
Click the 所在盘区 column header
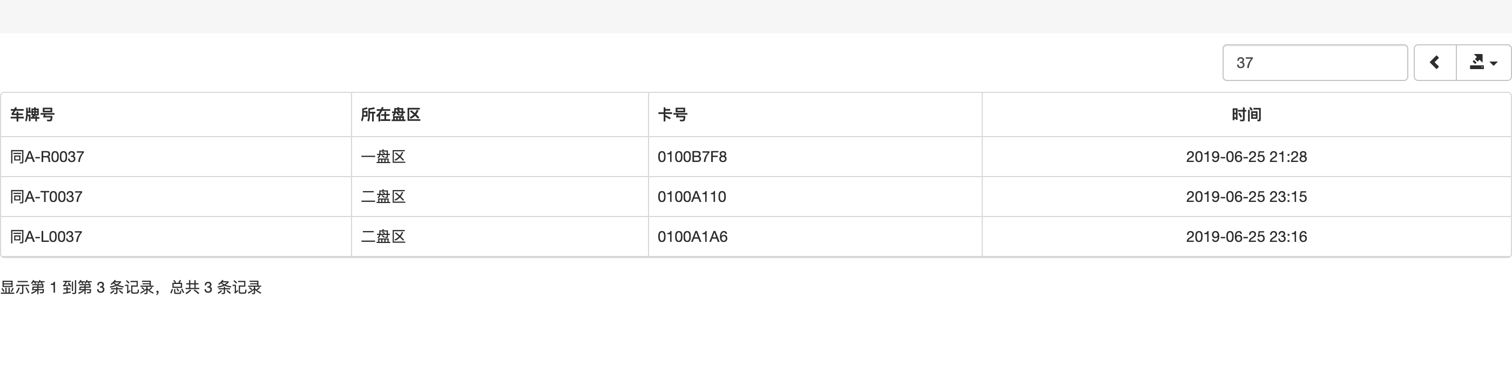pos(390,114)
